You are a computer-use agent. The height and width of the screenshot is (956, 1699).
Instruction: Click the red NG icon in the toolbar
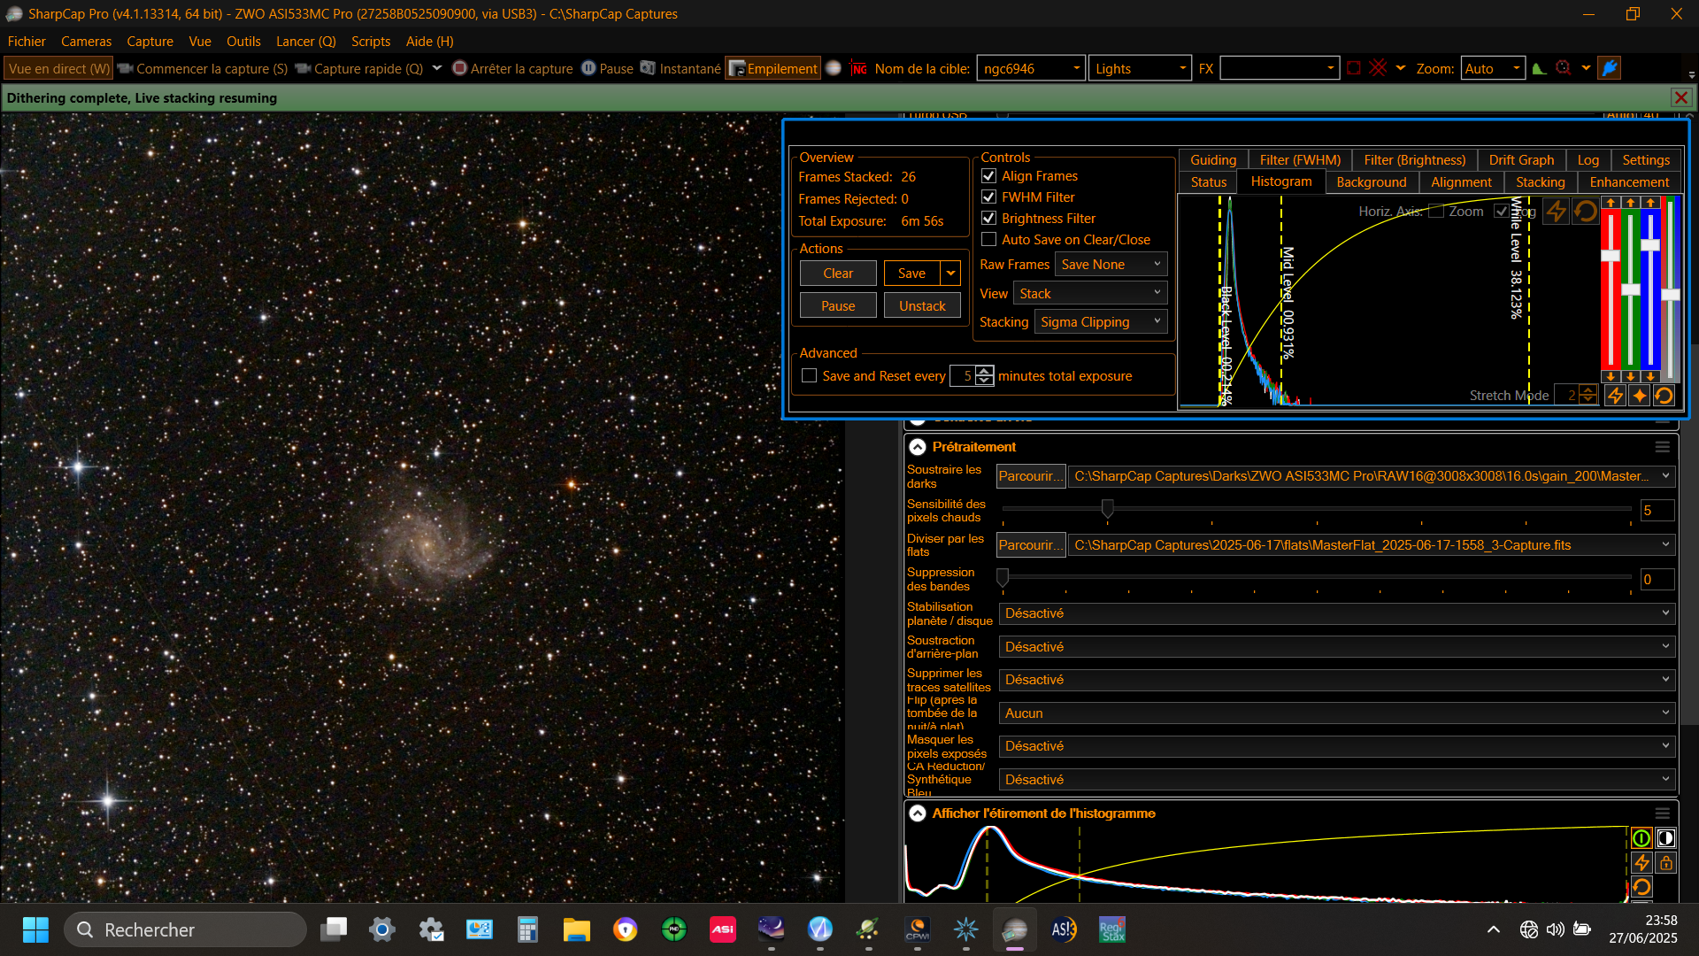click(x=858, y=68)
